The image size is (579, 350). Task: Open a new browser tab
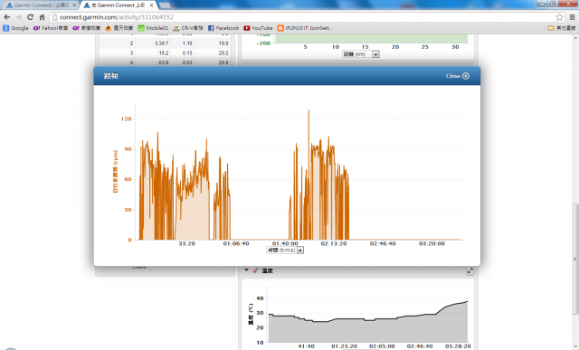165,5
